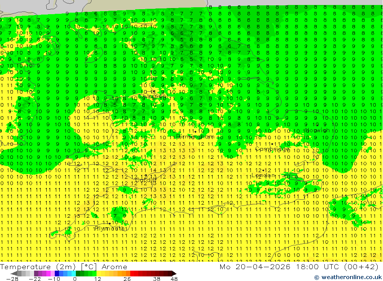This screenshot has height=281, width=383.
Task: Click the -10 legend label
Action: coord(54,279)
